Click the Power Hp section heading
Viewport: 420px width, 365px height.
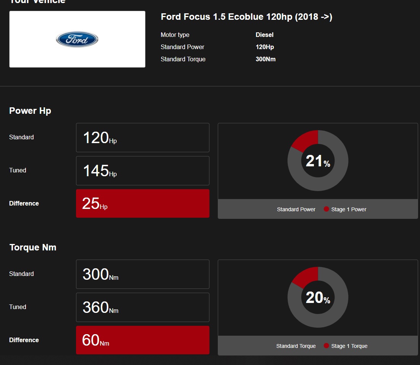point(30,111)
